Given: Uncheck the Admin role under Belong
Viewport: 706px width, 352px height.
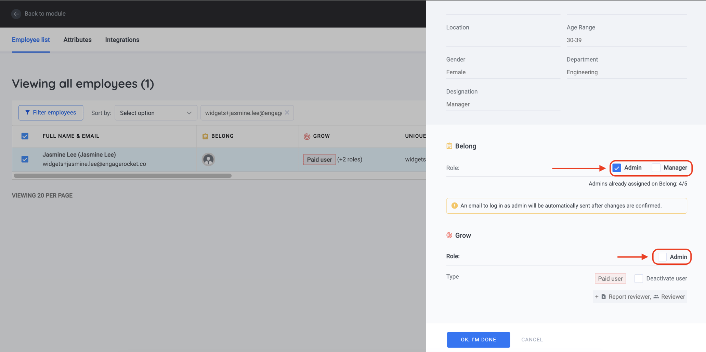Looking at the screenshot, I should (x=616, y=168).
